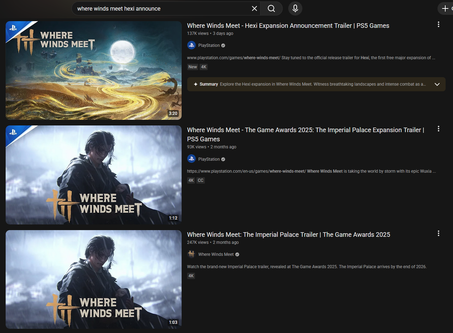The image size is (453, 333).
Task: Play the 1:03 Imperial Palace Trailer thumbnail
Action: (94, 279)
